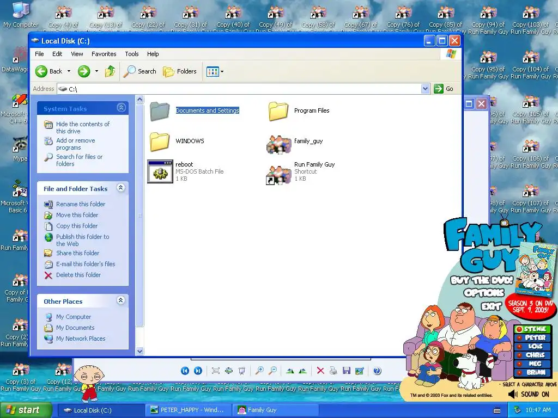
Task: Click Add or remove programs link
Action: [x=75, y=144]
